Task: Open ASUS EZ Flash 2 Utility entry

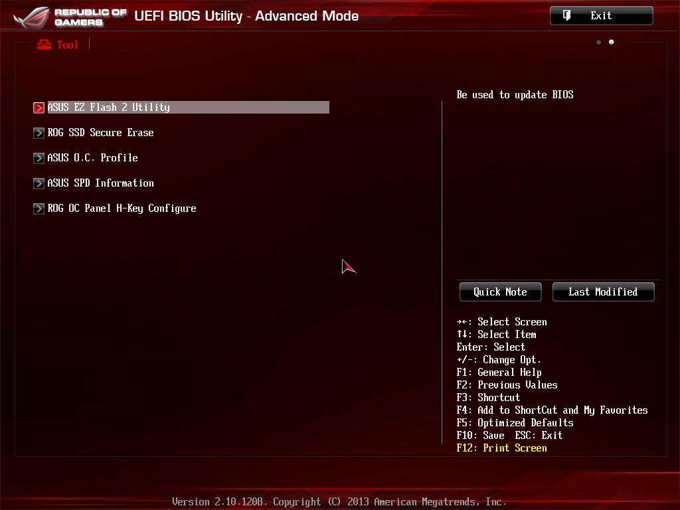Action: [x=181, y=107]
